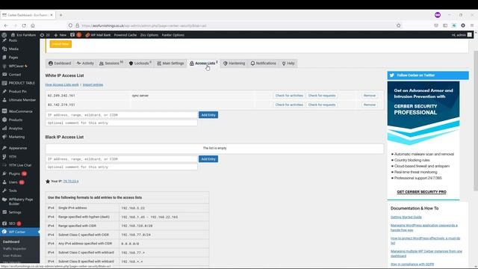The width and height of the screenshot is (478, 269).
Task: Open Plugins in the sidebar
Action: point(14,173)
